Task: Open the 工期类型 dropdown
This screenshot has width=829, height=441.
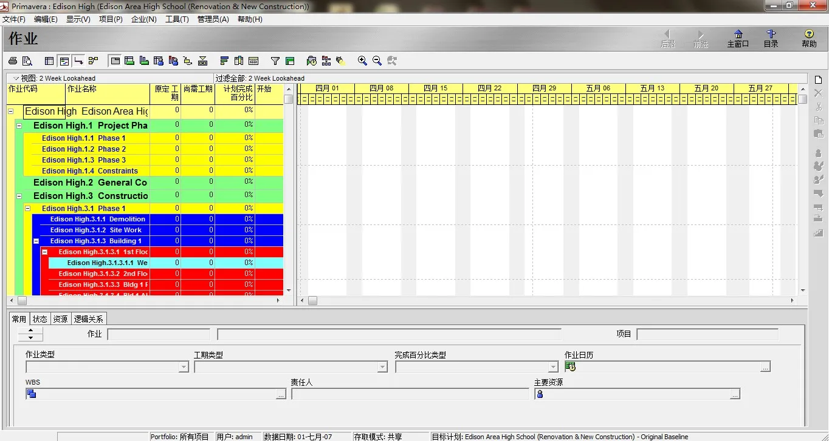Action: pos(382,367)
